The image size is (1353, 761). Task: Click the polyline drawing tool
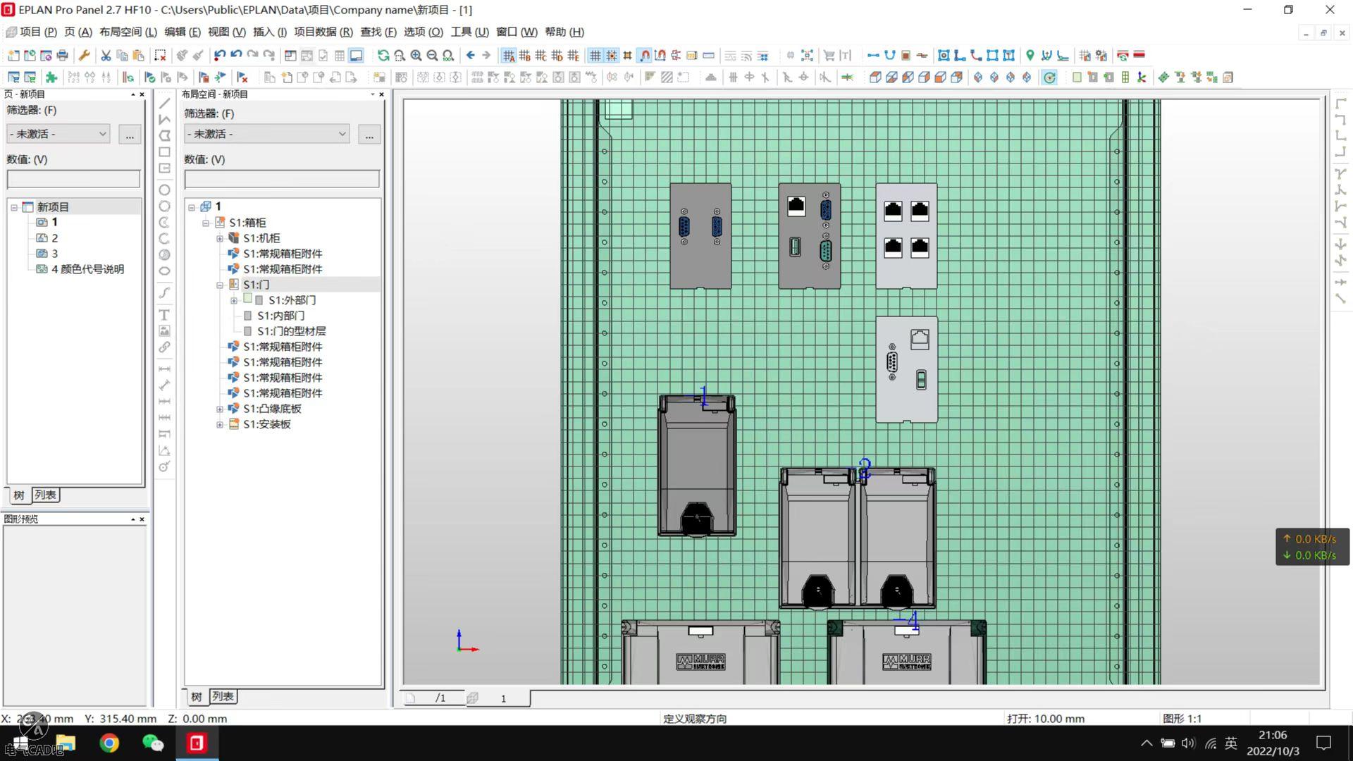tap(164, 119)
